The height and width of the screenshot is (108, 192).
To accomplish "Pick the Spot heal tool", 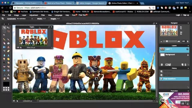I will (x=8, y=67).
